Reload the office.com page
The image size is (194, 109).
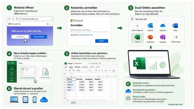pos(17,19)
